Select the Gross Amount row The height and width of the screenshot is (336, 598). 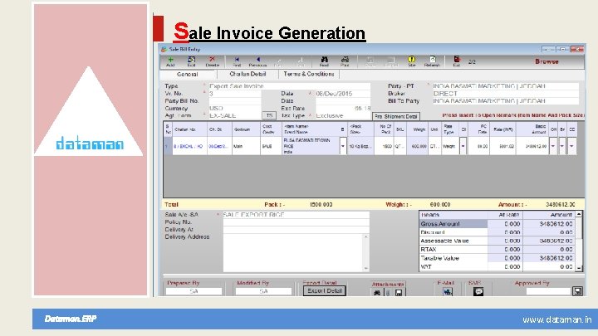497,224
